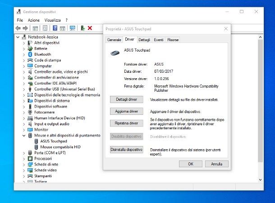Expand Dispositivi delle tecnologie di memoria
The width and height of the screenshot is (275, 203).
(x=24, y=95)
